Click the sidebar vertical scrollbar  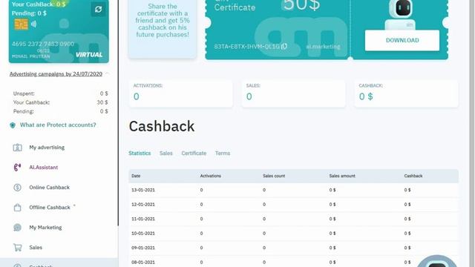[x=118, y=113]
